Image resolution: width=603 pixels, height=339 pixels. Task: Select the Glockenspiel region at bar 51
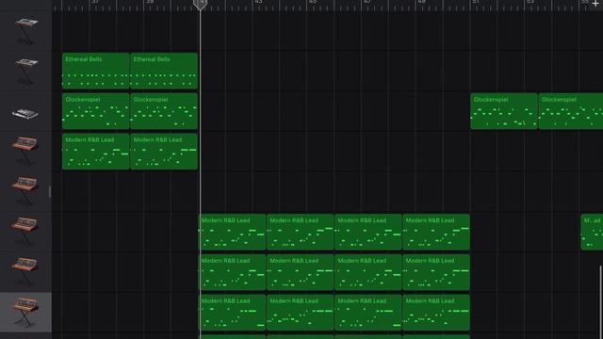[504, 111]
